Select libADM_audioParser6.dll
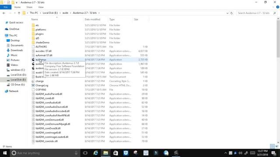The height and width of the screenshot is (157, 280). (49, 94)
